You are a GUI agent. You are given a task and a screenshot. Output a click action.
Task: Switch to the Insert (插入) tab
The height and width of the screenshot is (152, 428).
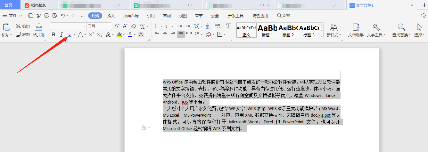(x=111, y=16)
